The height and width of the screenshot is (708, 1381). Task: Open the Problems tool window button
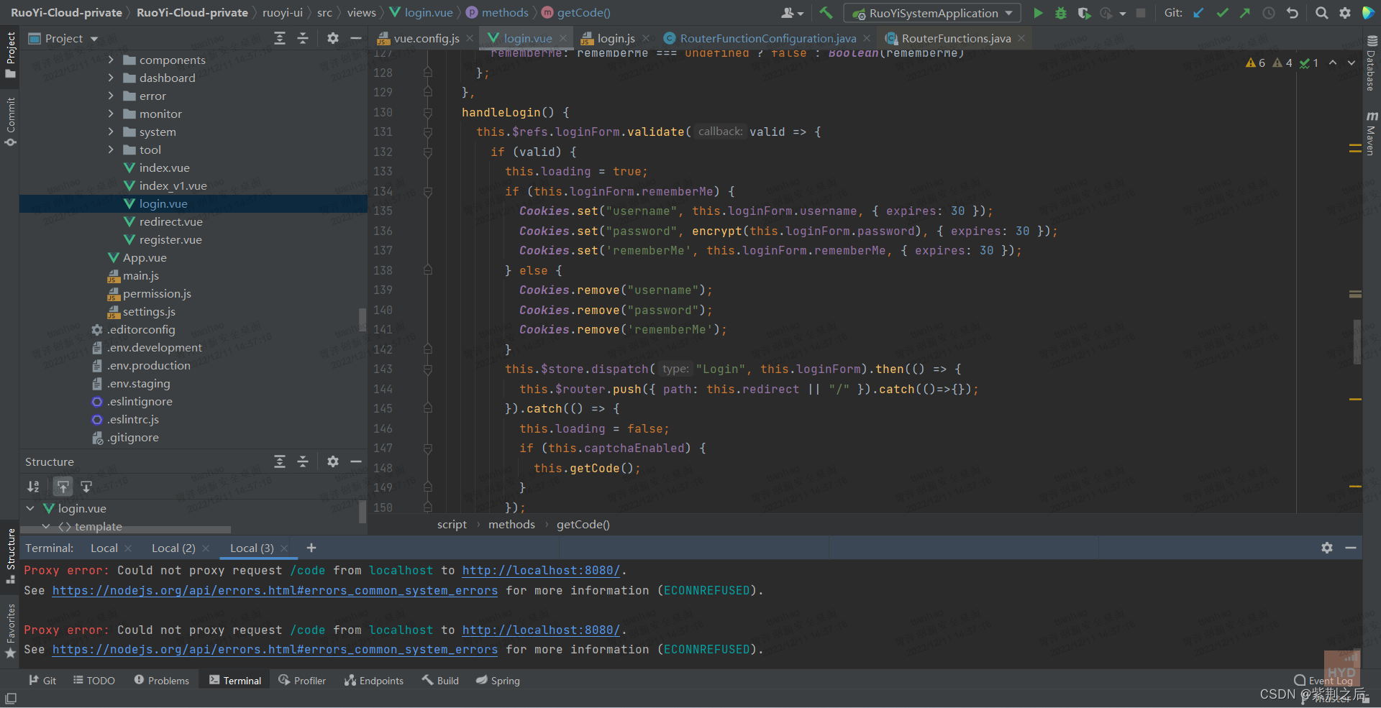[x=162, y=680]
